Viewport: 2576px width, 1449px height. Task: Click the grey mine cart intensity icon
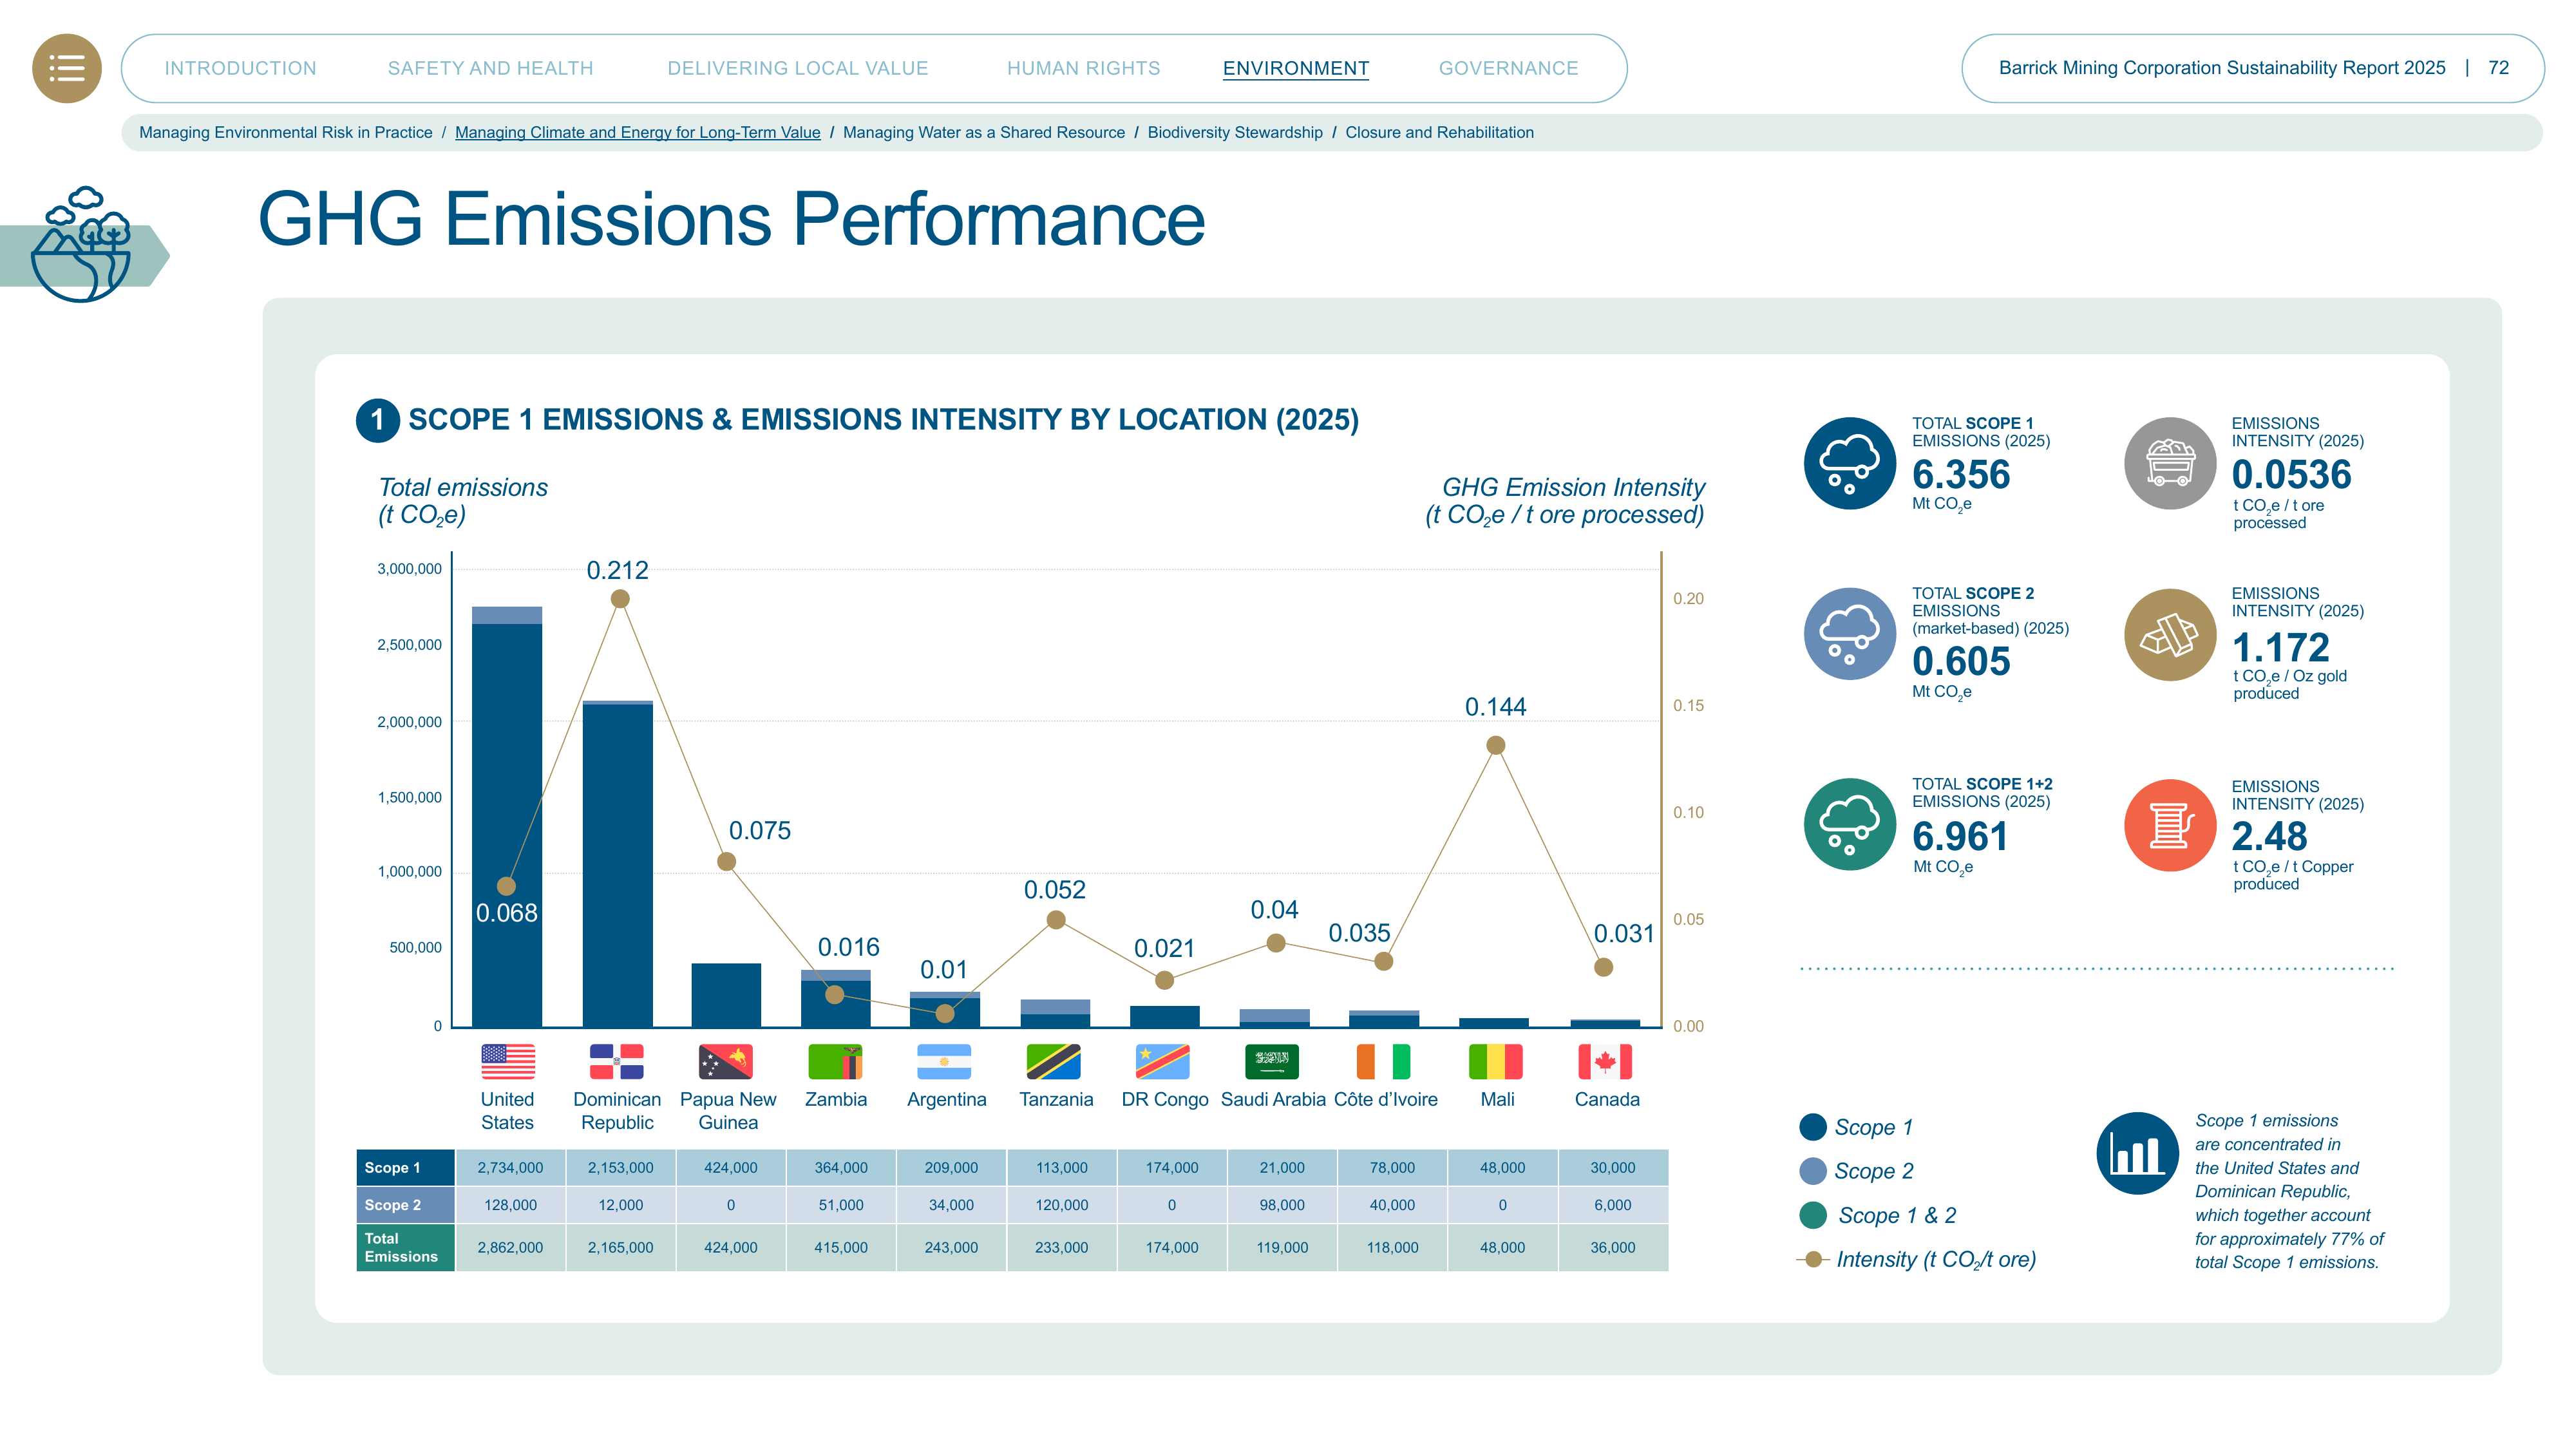coord(2170,463)
